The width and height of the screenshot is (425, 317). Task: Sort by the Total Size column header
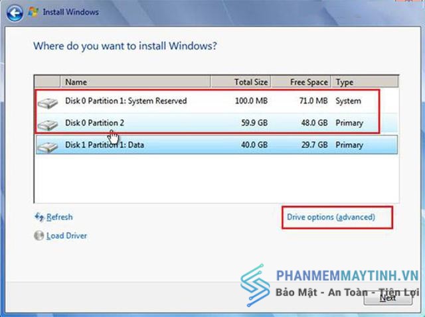241,82
